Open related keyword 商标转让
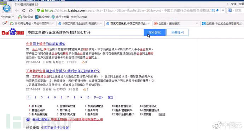The height and width of the screenshot is (131, 244). point(65,110)
